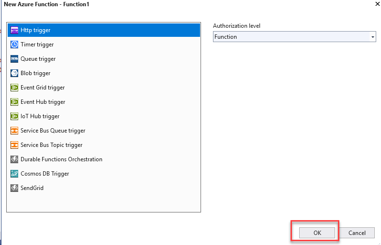Click the IoT Hub trigger icon
The image size is (381, 245).
tap(14, 116)
